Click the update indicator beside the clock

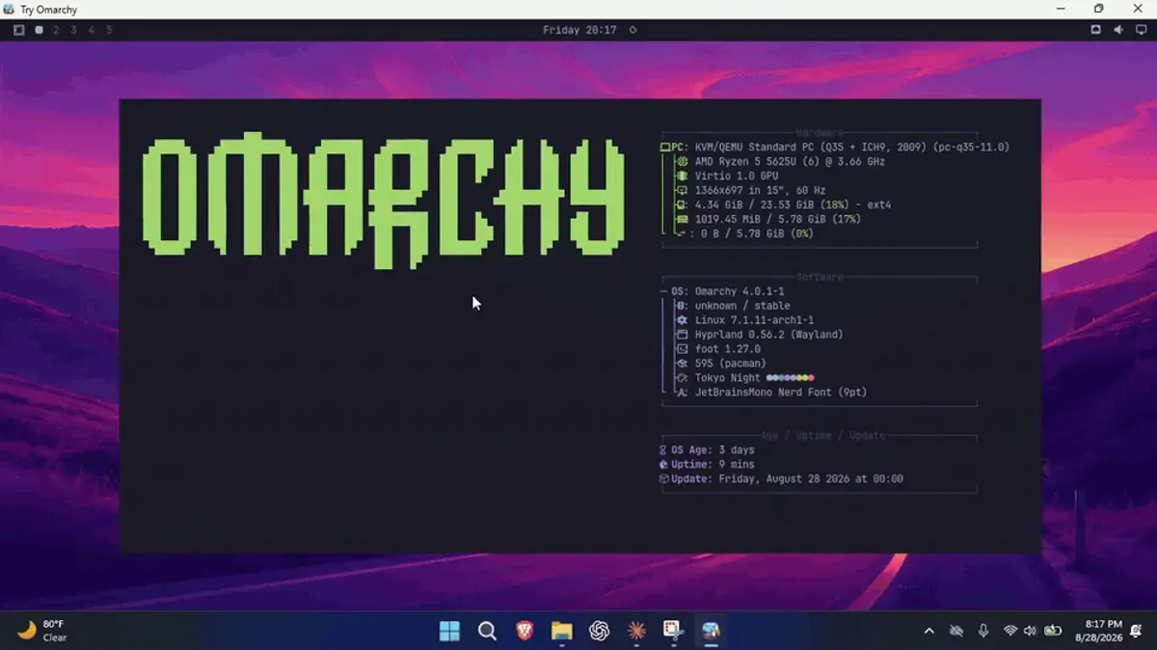(632, 30)
